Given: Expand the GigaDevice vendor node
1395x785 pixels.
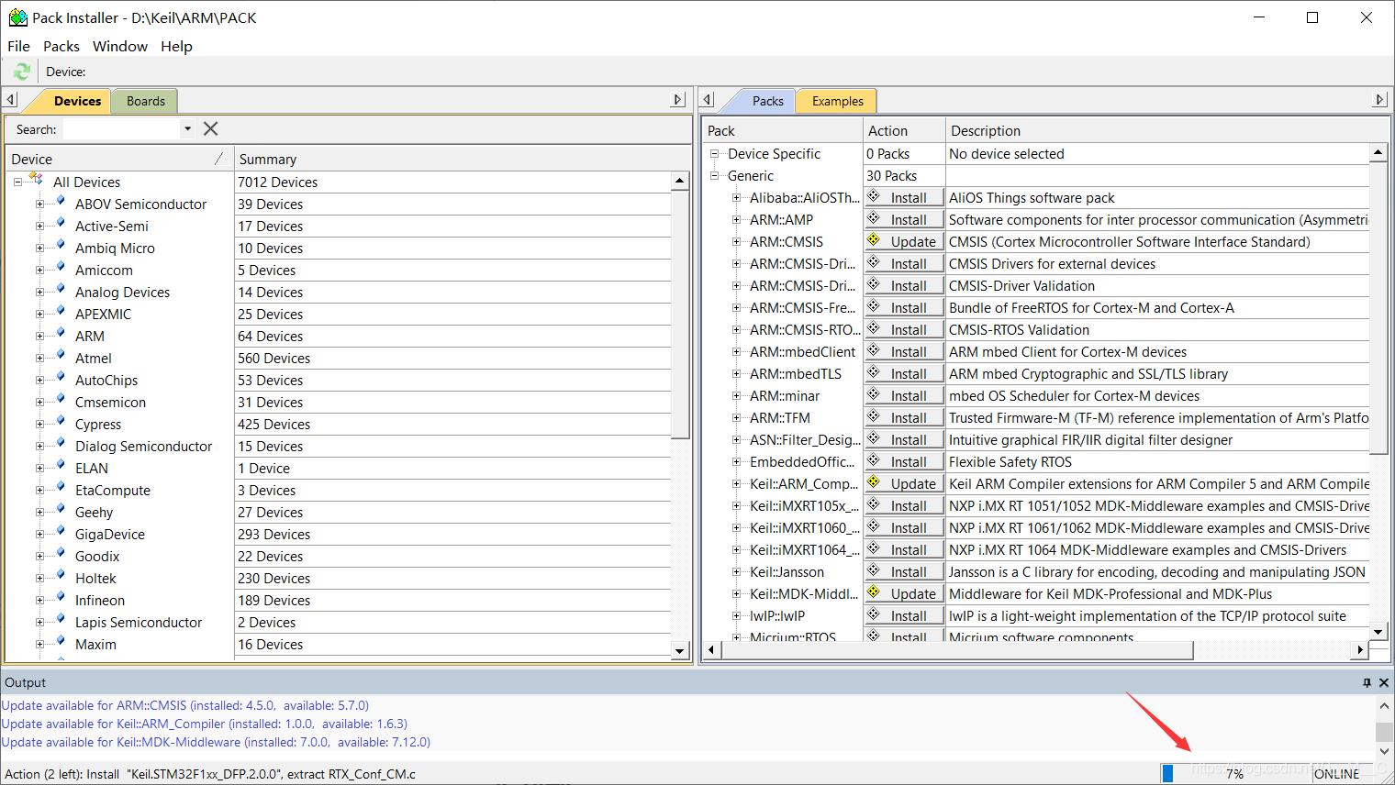Looking at the screenshot, I should [39, 534].
